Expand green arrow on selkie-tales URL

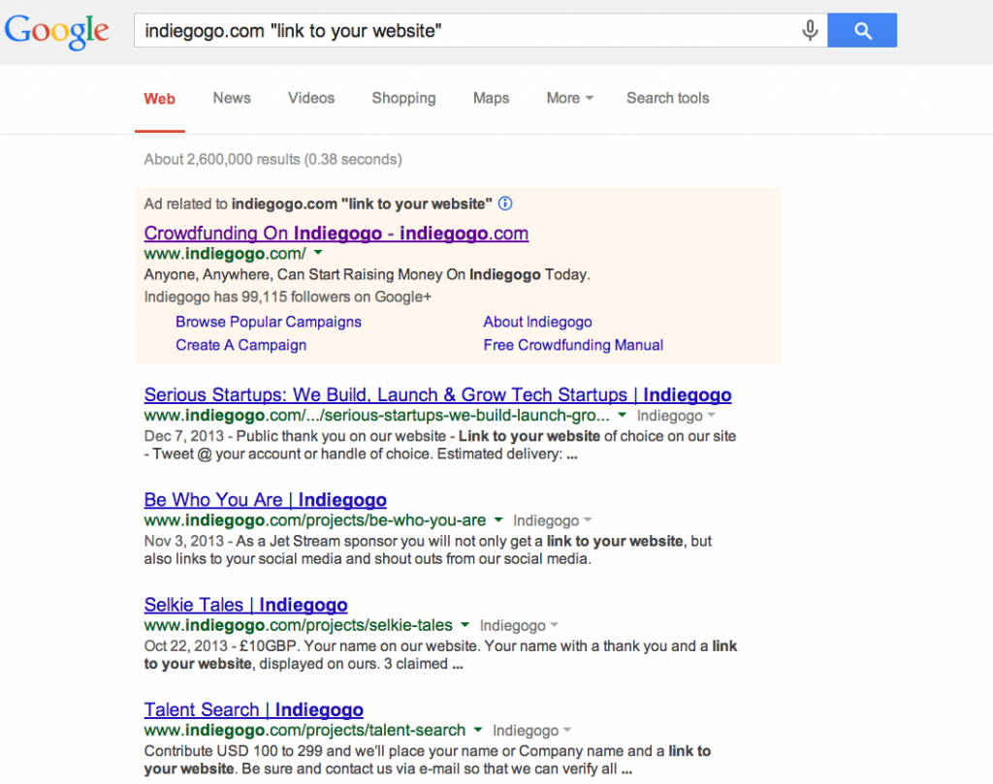[464, 625]
